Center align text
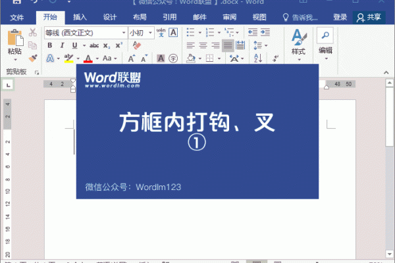Viewport: 395px width, 263px height. pyautogui.click(x=203, y=45)
